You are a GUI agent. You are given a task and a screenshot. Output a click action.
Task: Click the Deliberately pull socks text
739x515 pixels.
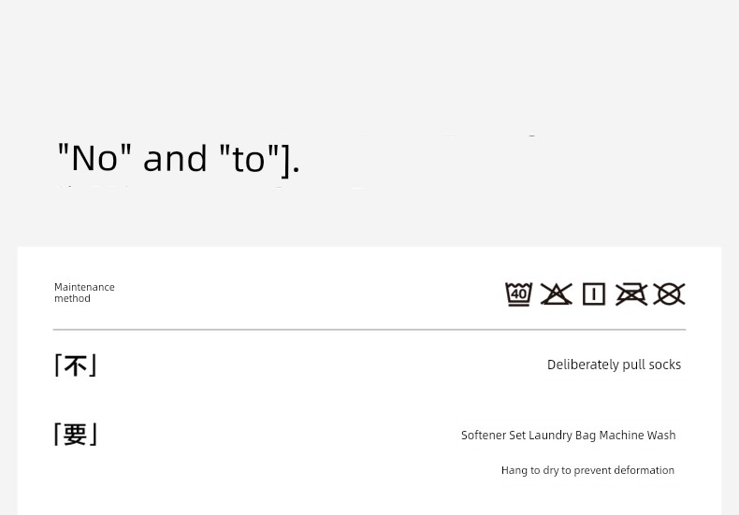[x=614, y=365]
